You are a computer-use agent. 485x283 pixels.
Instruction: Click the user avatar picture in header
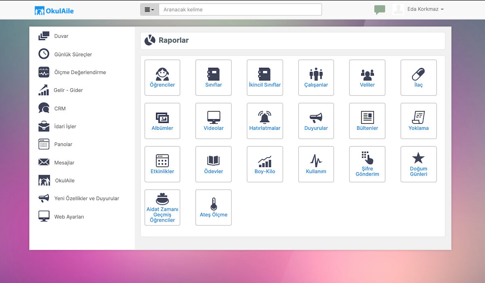pos(398,9)
